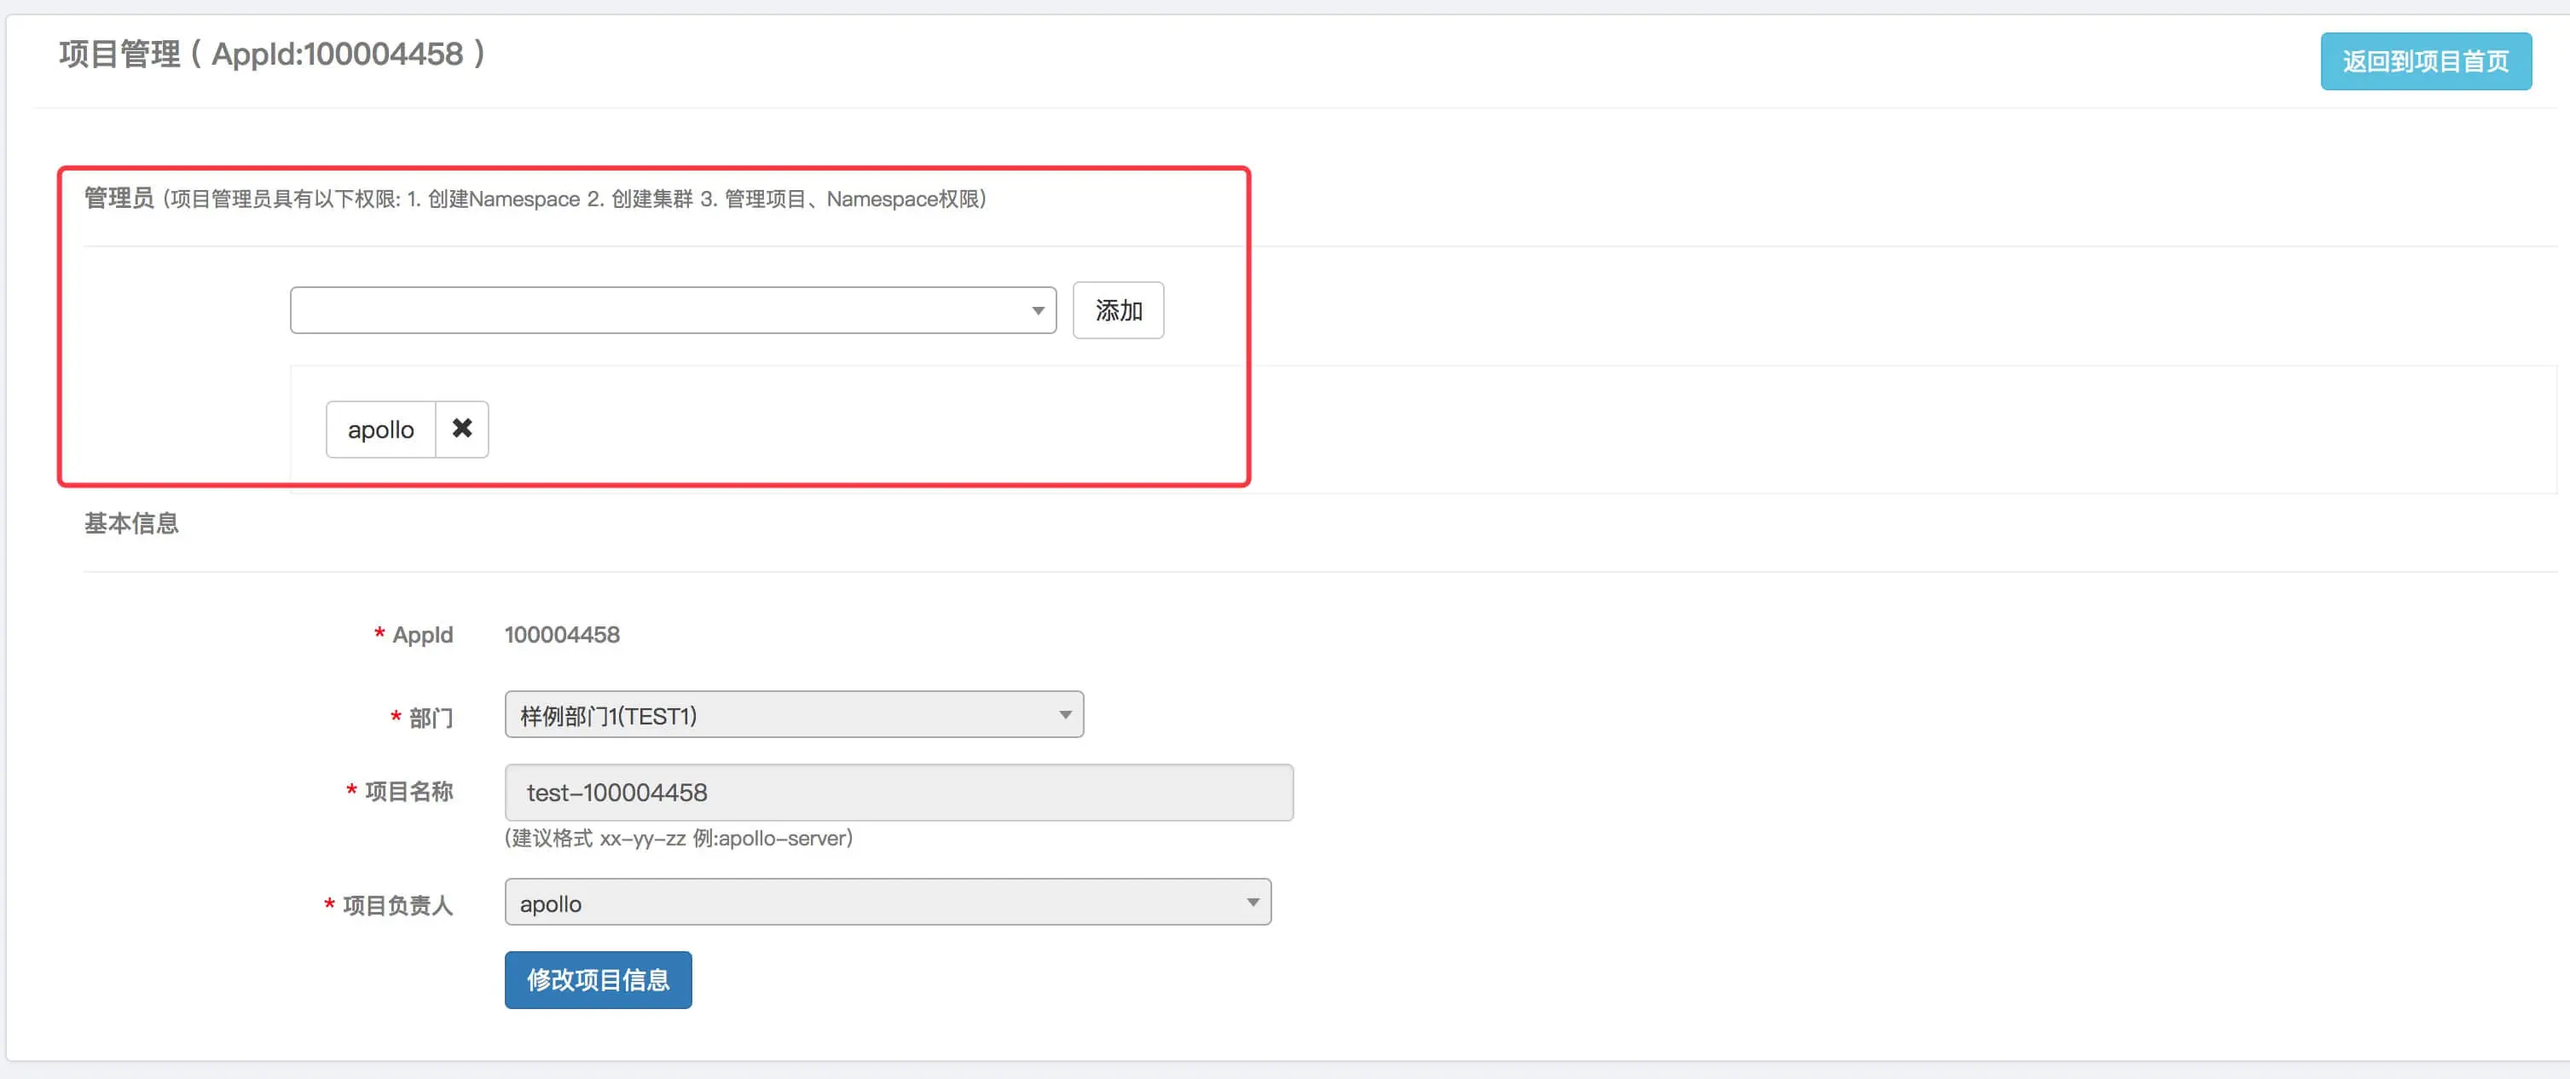Click the arrow icon on 样例部门1(TEST1) dropdown

[x=1064, y=715]
